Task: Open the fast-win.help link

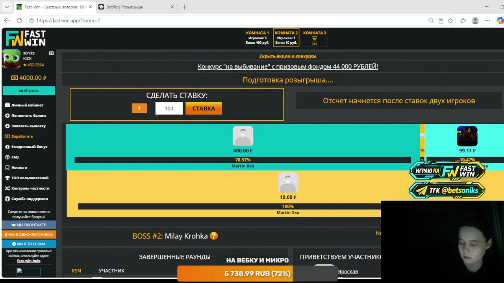Action: [x=29, y=261]
